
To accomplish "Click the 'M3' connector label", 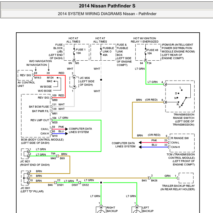I will point(77,63).
